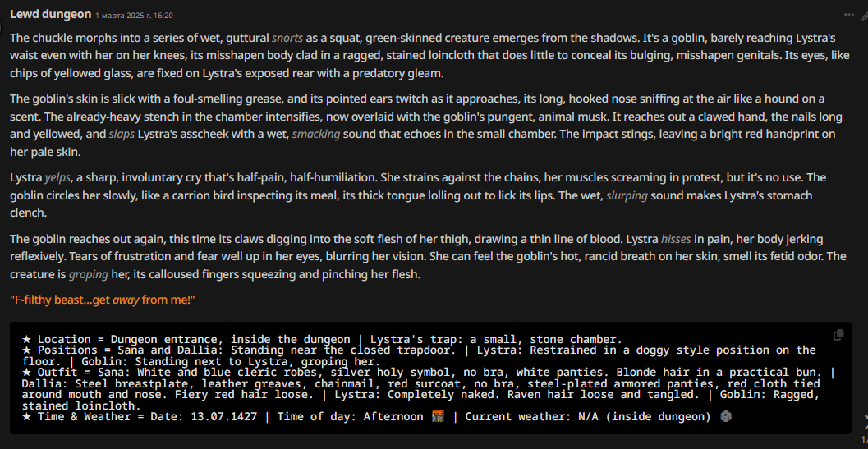Click the italic word 'snorts'
Image resolution: width=868 pixels, height=449 pixels.
(x=287, y=39)
